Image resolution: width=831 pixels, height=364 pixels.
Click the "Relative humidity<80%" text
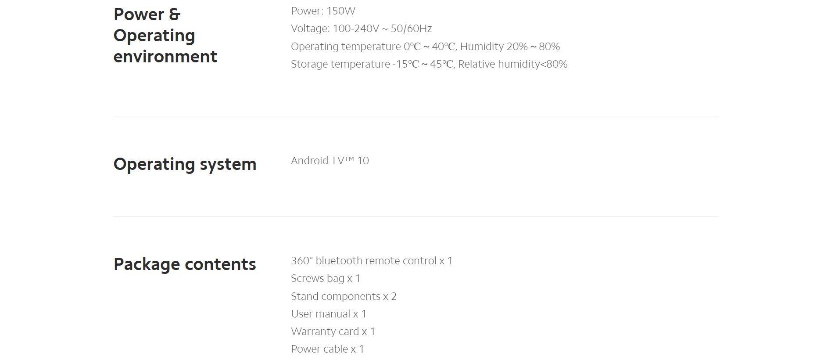click(x=512, y=64)
